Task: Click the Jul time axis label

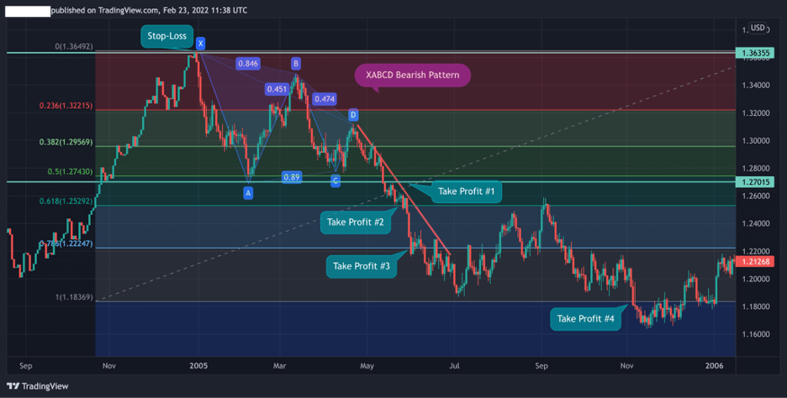Action: coord(454,366)
